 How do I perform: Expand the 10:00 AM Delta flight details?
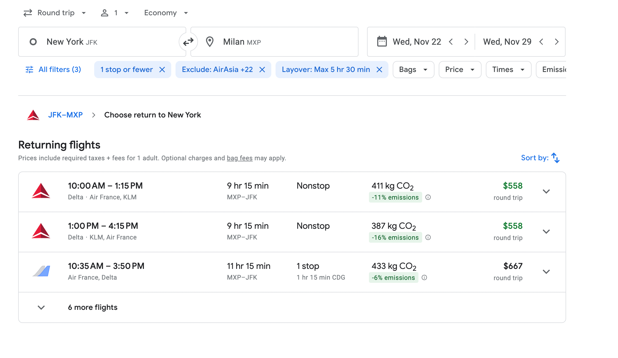[546, 192]
